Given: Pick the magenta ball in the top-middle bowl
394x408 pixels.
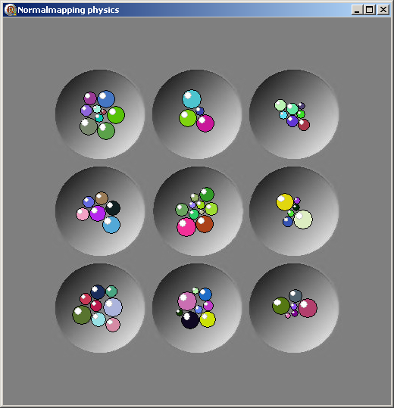Looking at the screenshot, I should 205,123.
